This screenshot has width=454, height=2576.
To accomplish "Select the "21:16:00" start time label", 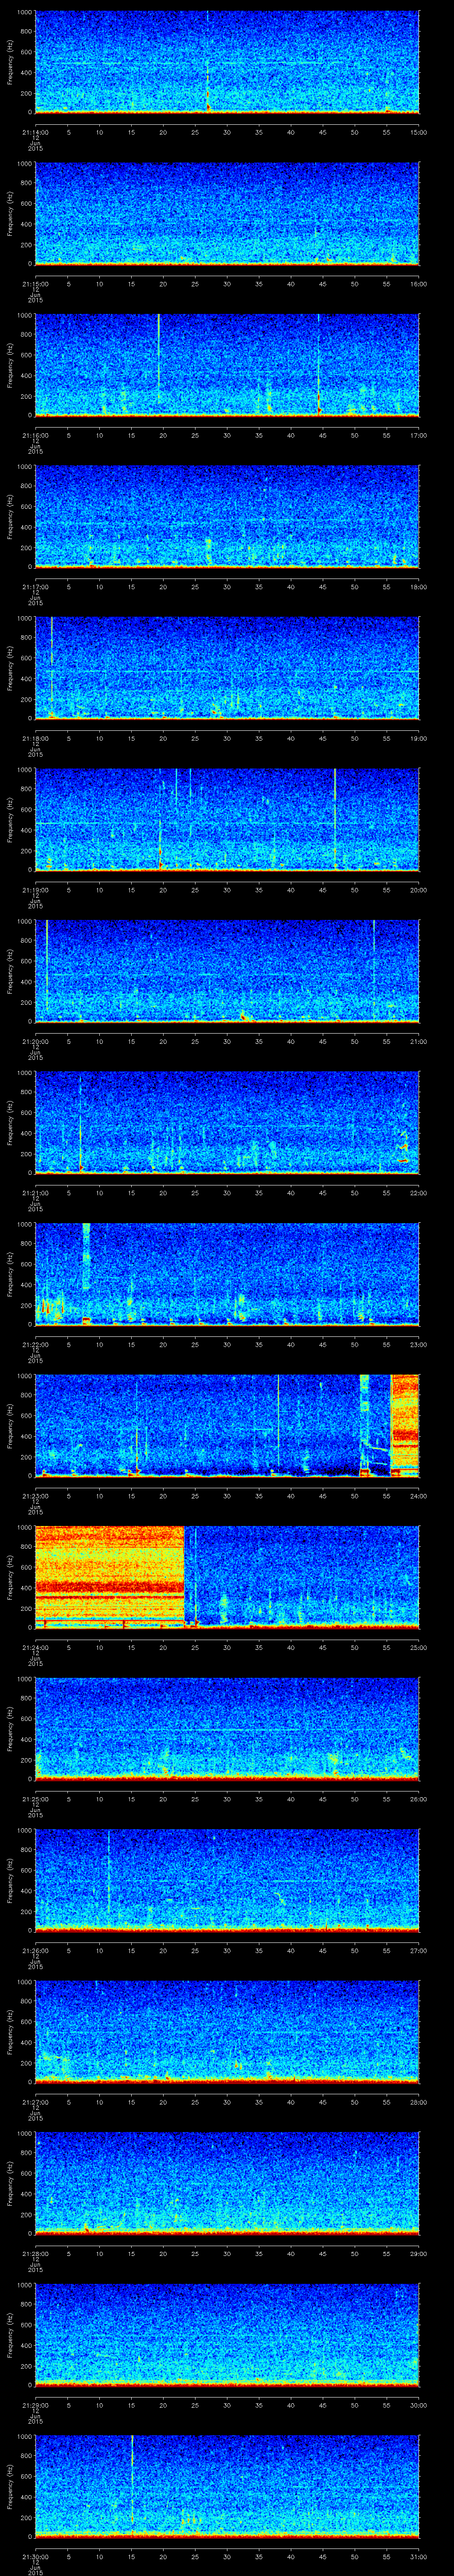I will [x=35, y=435].
